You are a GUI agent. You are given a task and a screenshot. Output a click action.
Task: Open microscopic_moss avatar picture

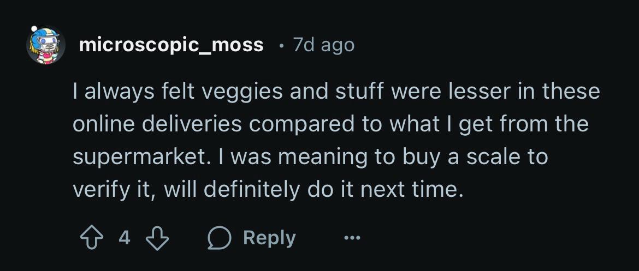(46, 45)
